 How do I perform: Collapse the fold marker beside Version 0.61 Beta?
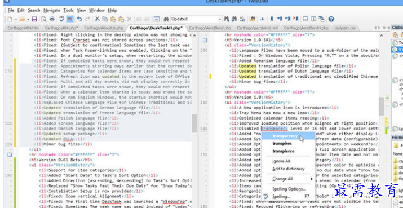pyautogui.click(x=10, y=154)
